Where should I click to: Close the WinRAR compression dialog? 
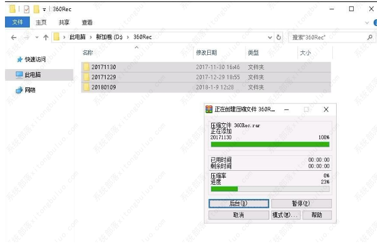point(326,109)
